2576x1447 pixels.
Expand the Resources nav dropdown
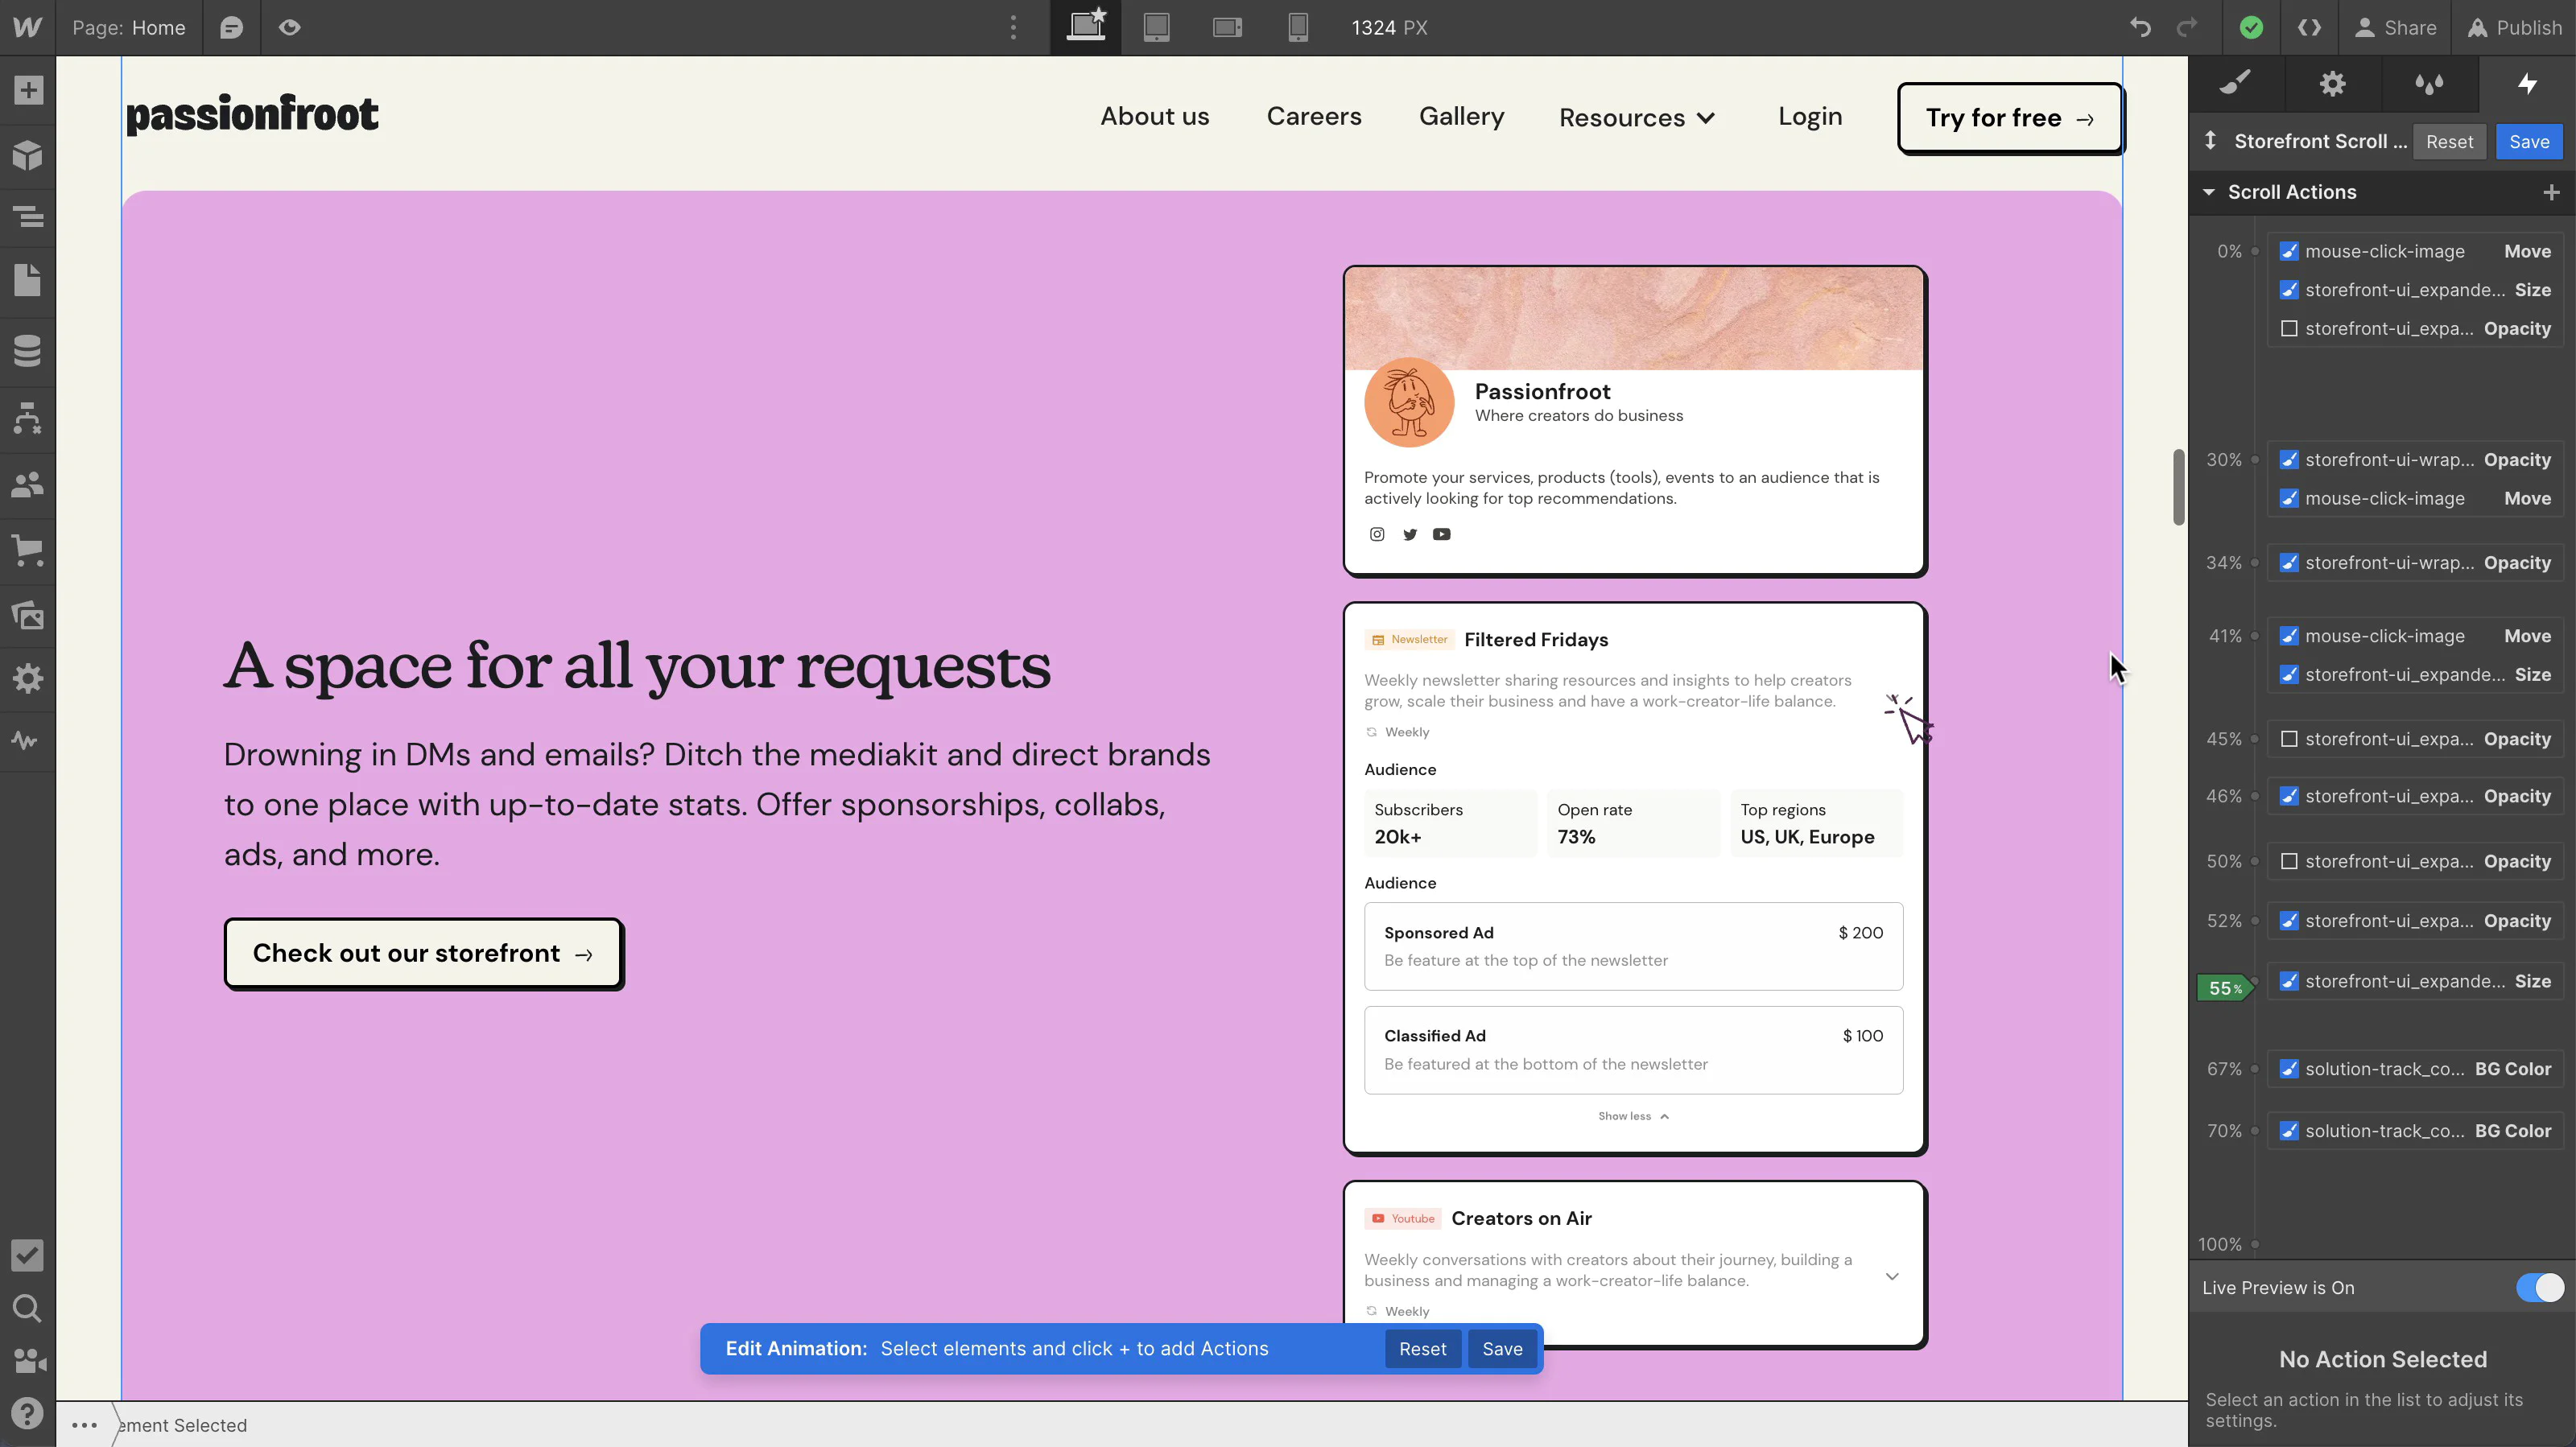point(1637,118)
